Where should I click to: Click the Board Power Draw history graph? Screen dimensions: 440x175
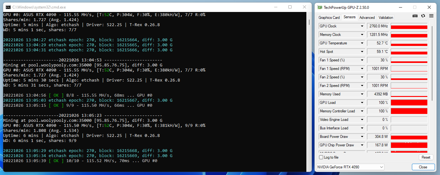point(409,137)
